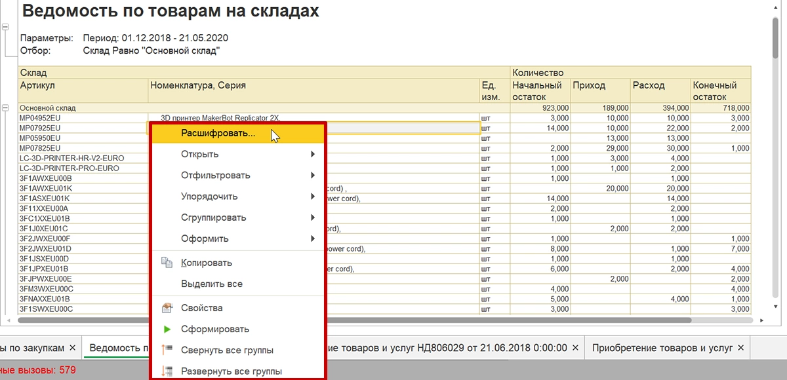Select Развернуть все группы

click(237, 371)
